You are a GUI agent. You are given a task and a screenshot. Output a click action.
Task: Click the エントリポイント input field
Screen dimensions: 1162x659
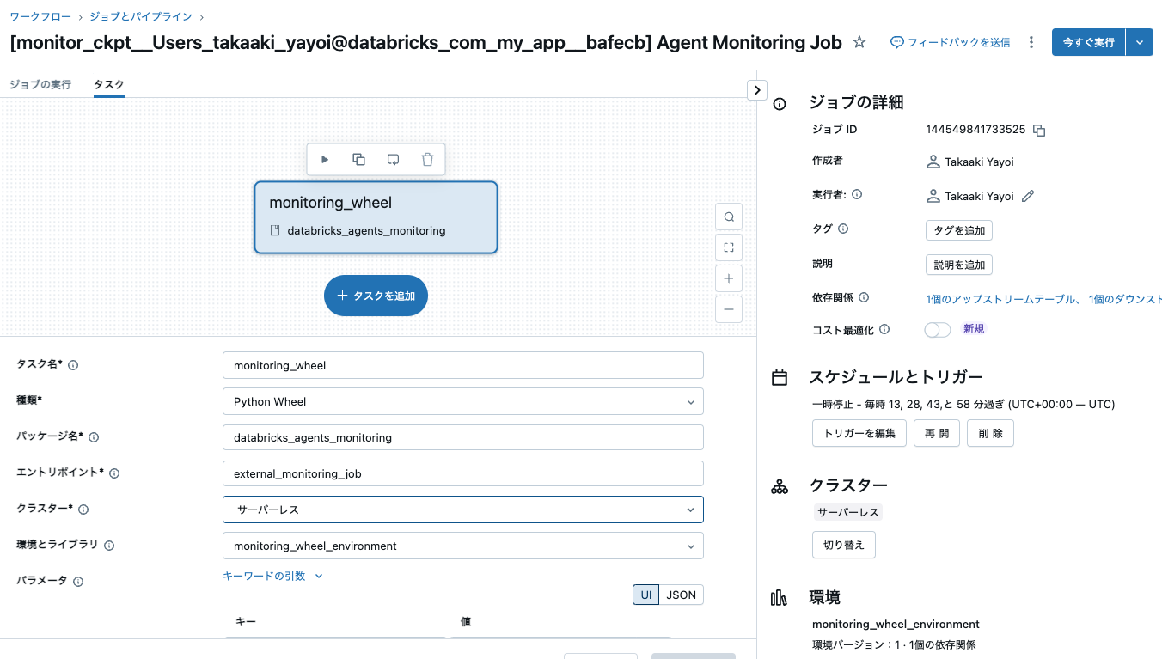462,473
